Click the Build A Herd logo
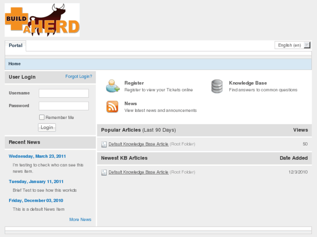The image size is (317, 237). 42,20
